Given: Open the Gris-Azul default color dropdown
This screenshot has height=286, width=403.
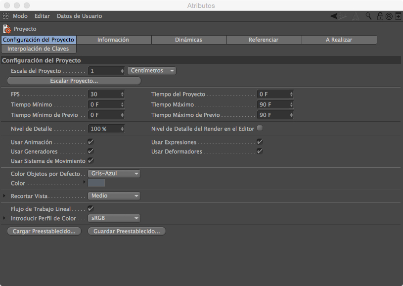Looking at the screenshot, I should click(x=114, y=174).
